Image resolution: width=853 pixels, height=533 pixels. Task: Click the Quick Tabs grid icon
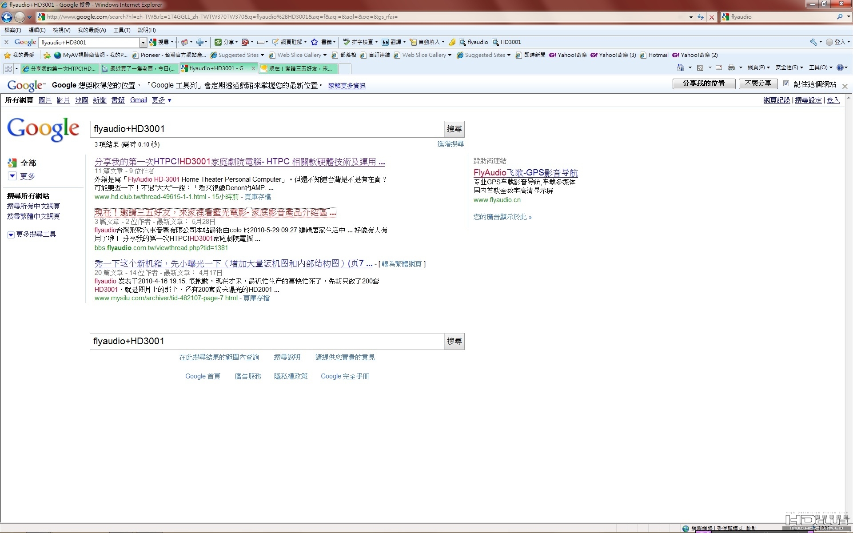pyautogui.click(x=8, y=68)
